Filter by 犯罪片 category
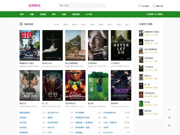The height and width of the screenshot is (135, 180). pyautogui.click(x=119, y=24)
